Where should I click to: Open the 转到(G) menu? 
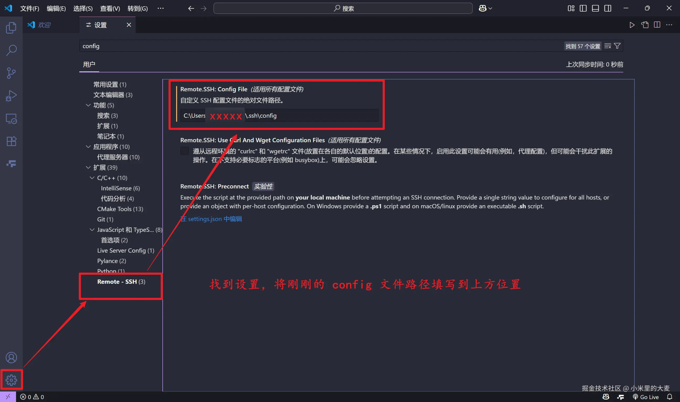[138, 8]
